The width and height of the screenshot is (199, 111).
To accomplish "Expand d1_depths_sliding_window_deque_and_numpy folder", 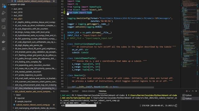I will tap(13, 22).
